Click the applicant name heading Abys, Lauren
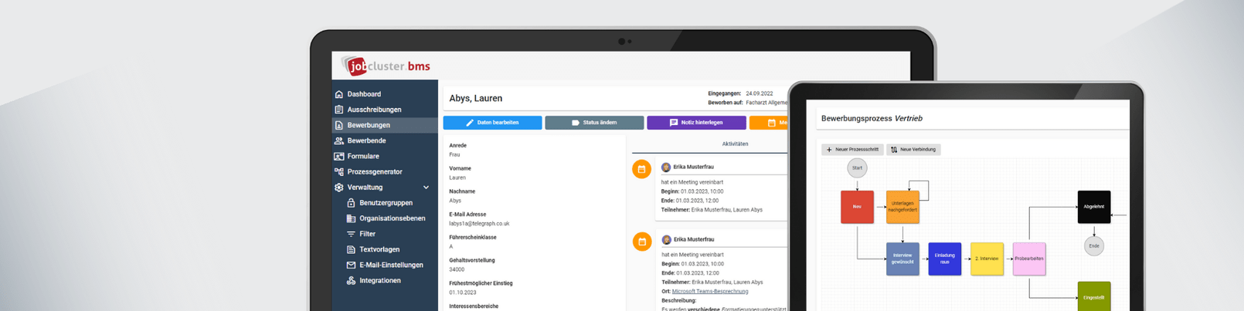Viewport: 1244px width, 311px height. pyautogui.click(x=476, y=98)
